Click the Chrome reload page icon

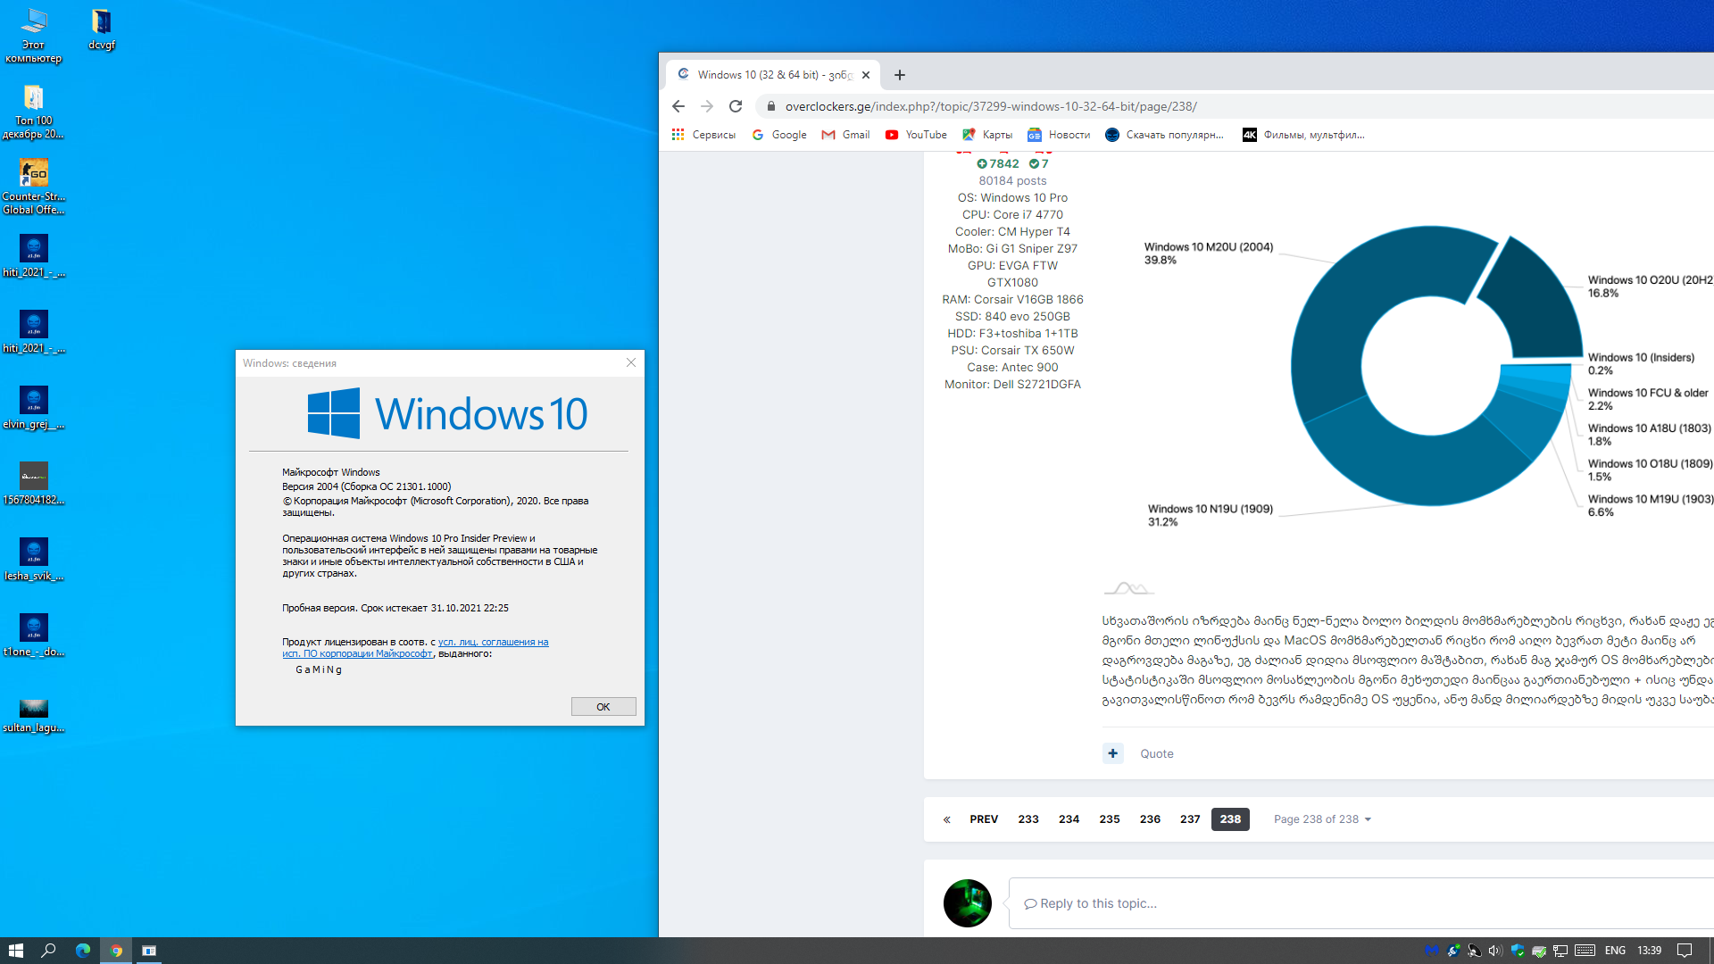pos(736,106)
